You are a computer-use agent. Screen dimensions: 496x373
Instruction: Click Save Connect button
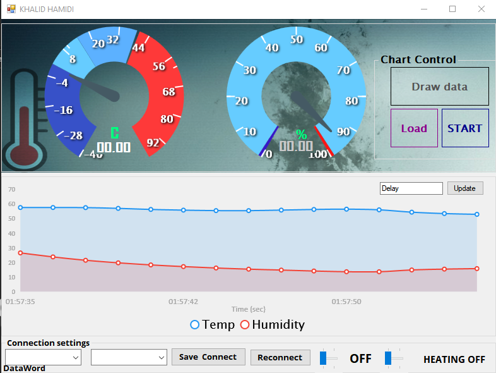click(208, 357)
